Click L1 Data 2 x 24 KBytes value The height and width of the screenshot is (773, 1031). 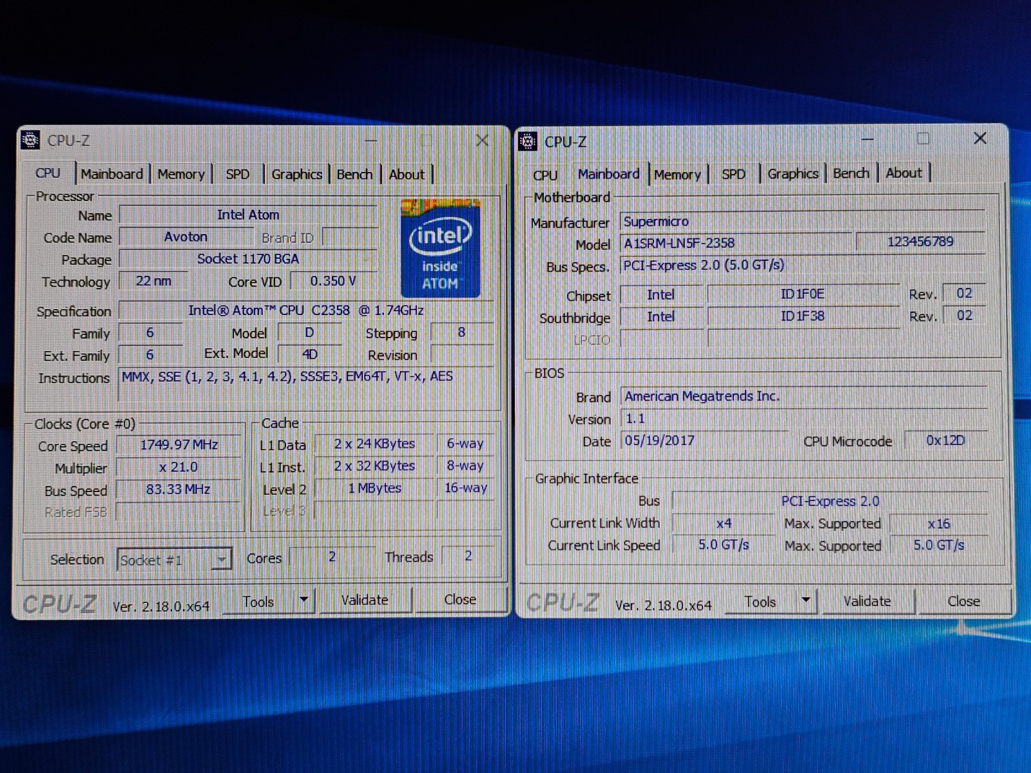tap(374, 443)
